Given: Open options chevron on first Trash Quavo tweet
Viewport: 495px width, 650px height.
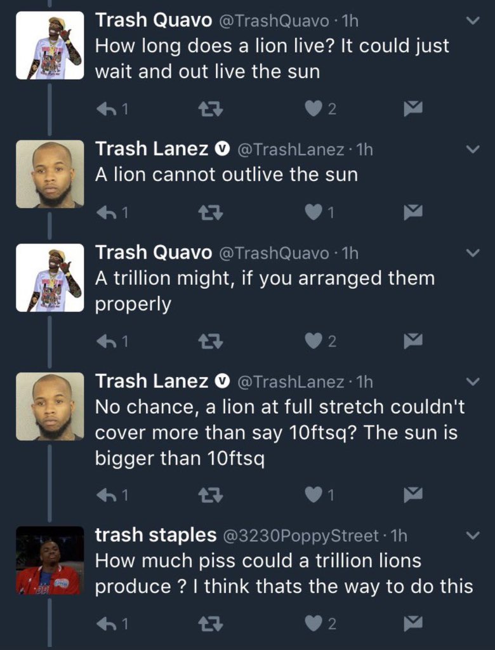Looking at the screenshot, I should (x=473, y=20).
